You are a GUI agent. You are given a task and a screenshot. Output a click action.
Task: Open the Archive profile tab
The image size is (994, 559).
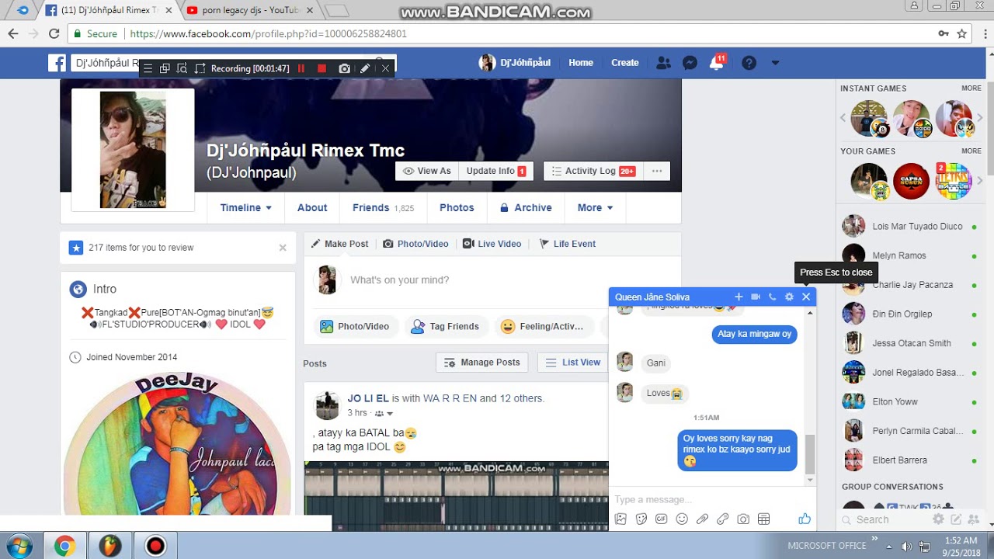[x=526, y=208]
